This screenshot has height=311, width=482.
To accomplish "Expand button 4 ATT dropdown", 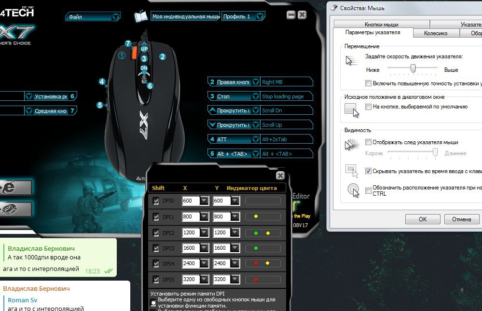I will (255, 139).
